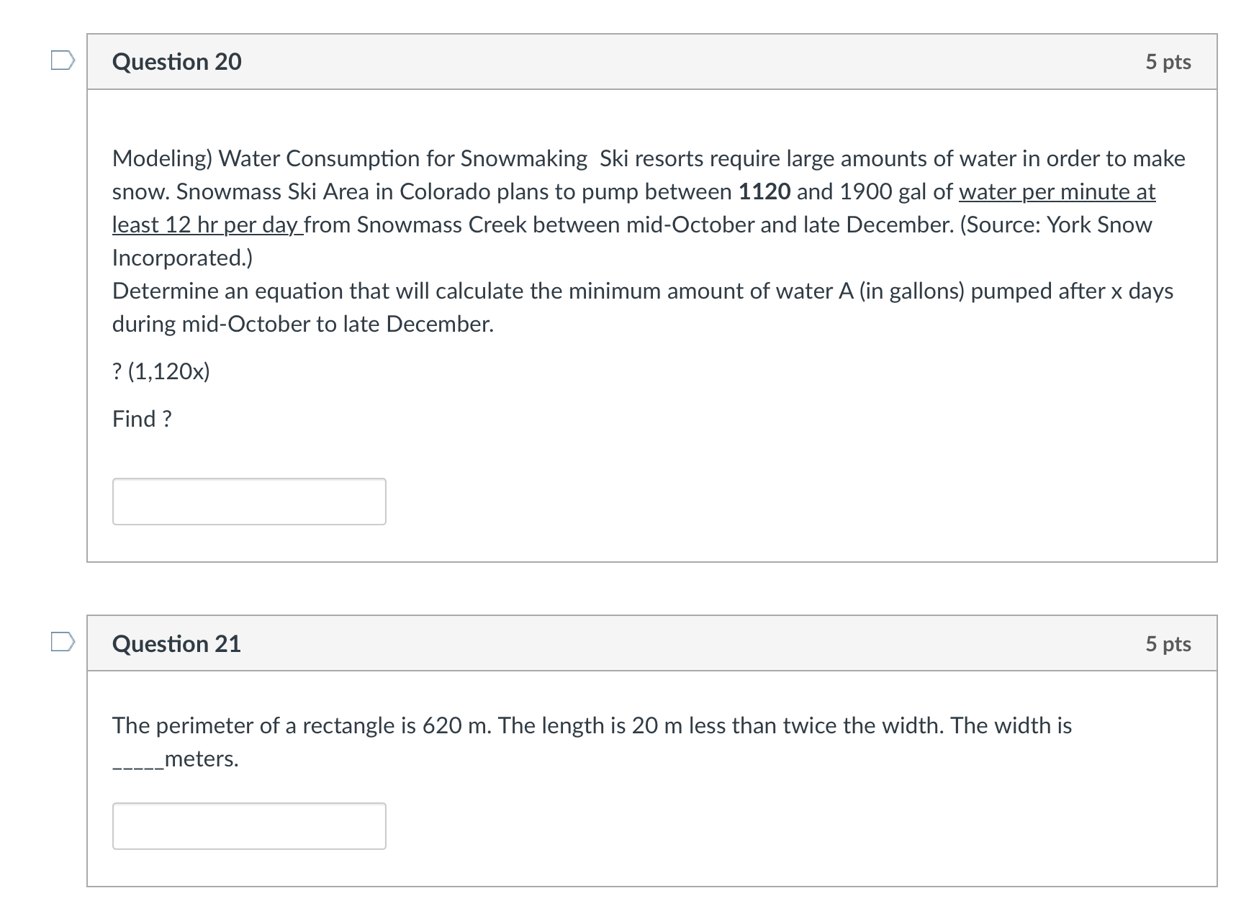Click the 'Snowmass Creek' text in the problem
This screenshot has height=924, width=1259.
coord(444,225)
